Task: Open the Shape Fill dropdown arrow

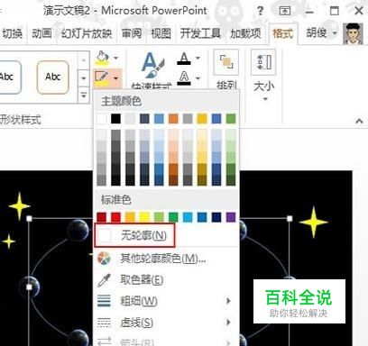Action: pyautogui.click(x=116, y=58)
